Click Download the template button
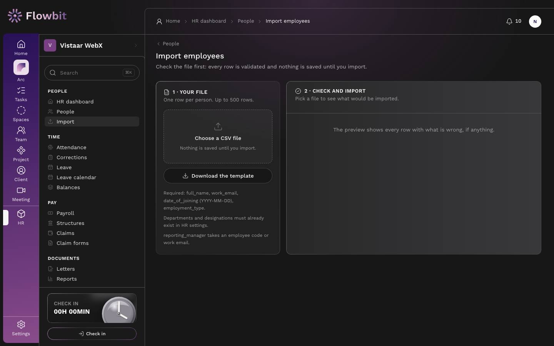This screenshot has width=554, height=346. (x=218, y=176)
